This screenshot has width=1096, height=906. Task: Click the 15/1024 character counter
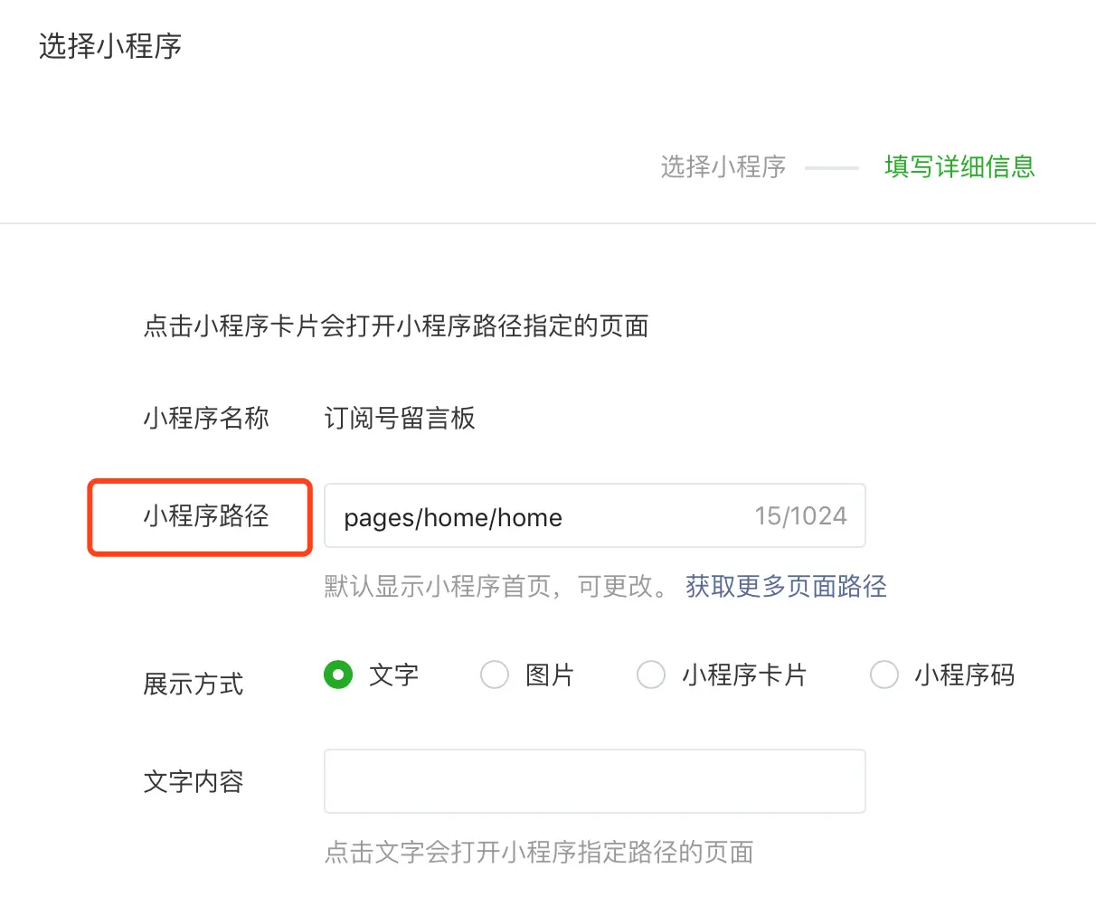click(801, 516)
